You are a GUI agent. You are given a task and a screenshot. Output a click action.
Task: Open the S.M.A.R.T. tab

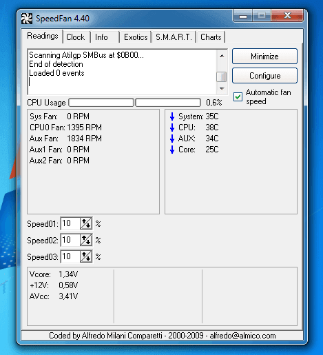pyautogui.click(x=174, y=37)
